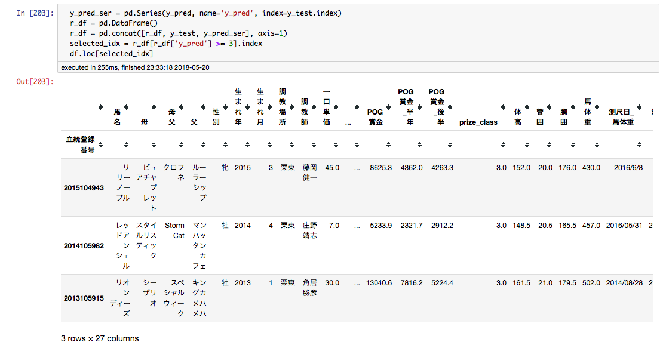Sort by 測尺日_馬体重 column arrow
Viewport: 663px width, 351px height.
pos(639,107)
